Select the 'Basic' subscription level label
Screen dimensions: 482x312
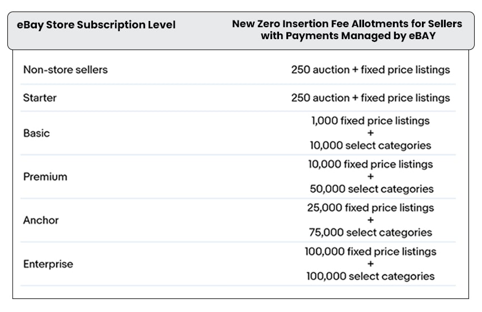36,133
